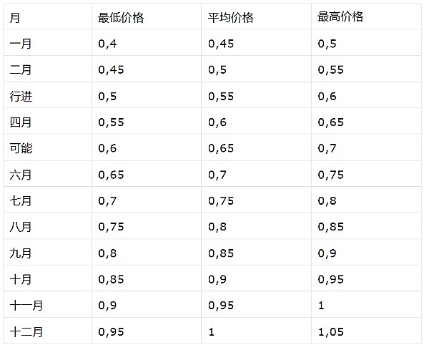Viewport: 429px width, 350px height.
Task: Select the 一月 row label
Action: point(21,44)
